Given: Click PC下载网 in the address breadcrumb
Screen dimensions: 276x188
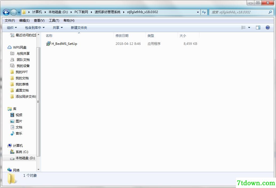Looking at the screenshot, I should click(x=81, y=12).
